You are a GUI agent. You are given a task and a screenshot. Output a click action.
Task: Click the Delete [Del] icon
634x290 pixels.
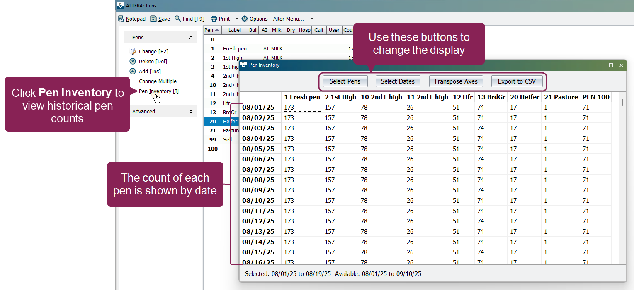(133, 61)
